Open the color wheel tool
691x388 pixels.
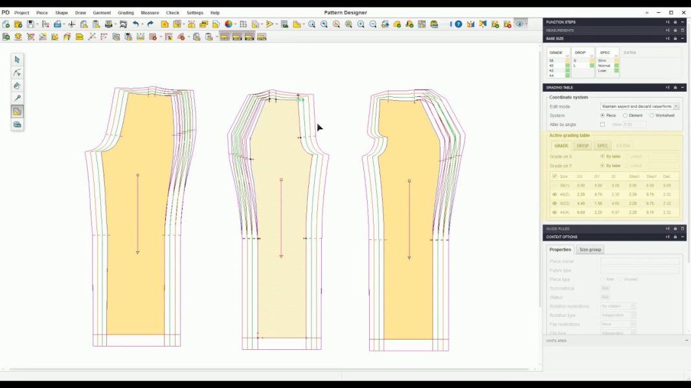228,24
